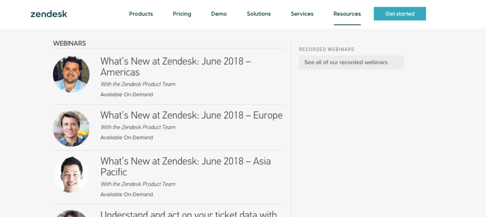Click the Zendesk logo
The image size is (486, 217).
click(x=49, y=14)
